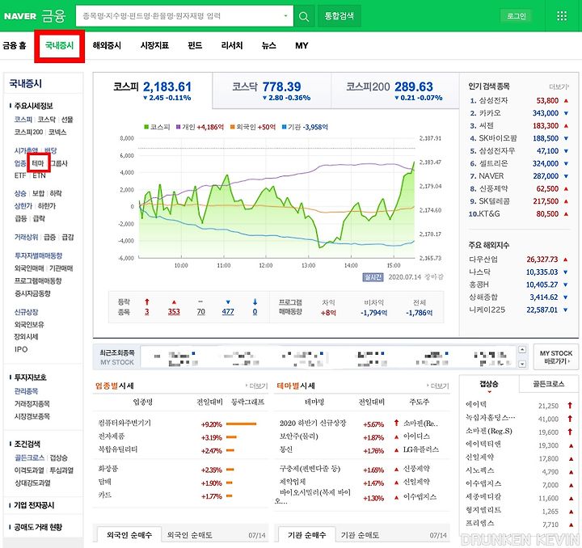Select the 외국인 순매수 tab

coord(129,535)
